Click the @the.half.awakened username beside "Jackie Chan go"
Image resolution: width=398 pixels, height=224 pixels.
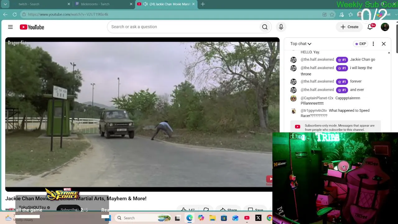317,59
